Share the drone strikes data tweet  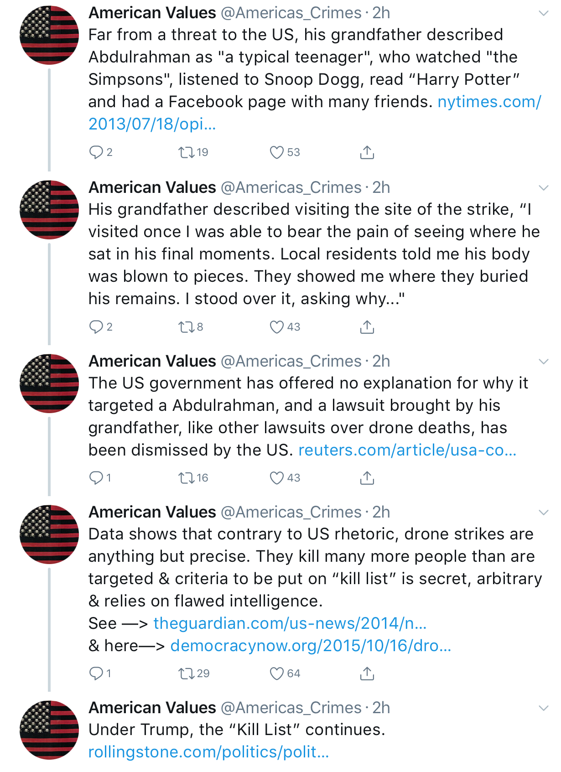[367, 674]
